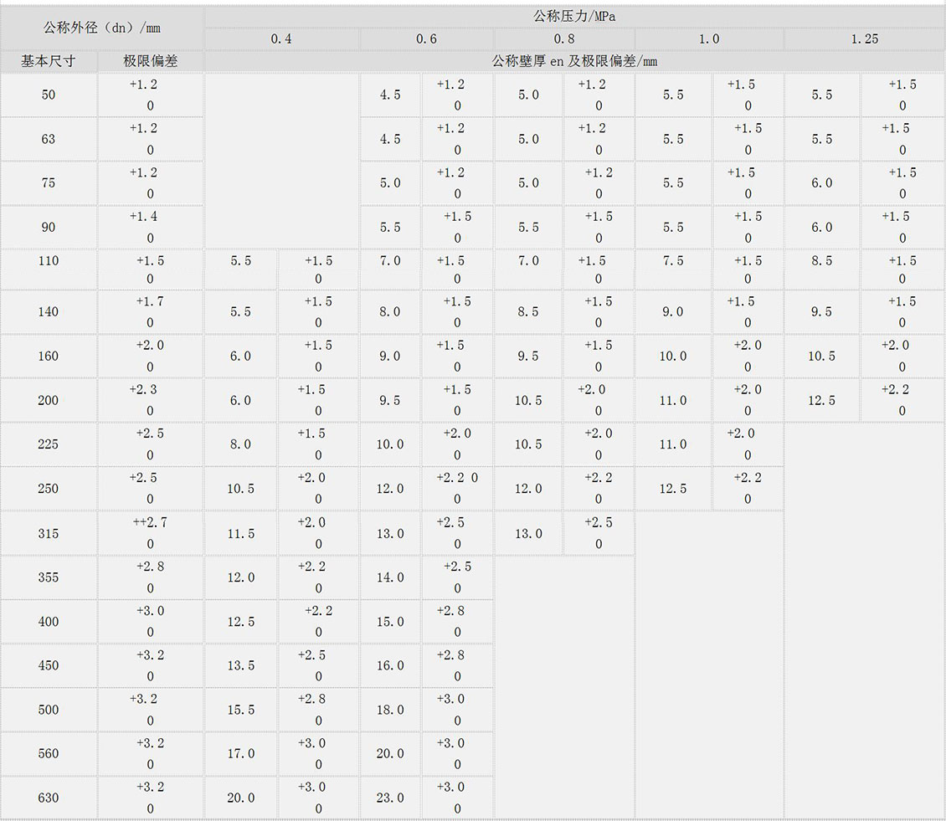Select the 1.25 pressure column header

point(865,39)
